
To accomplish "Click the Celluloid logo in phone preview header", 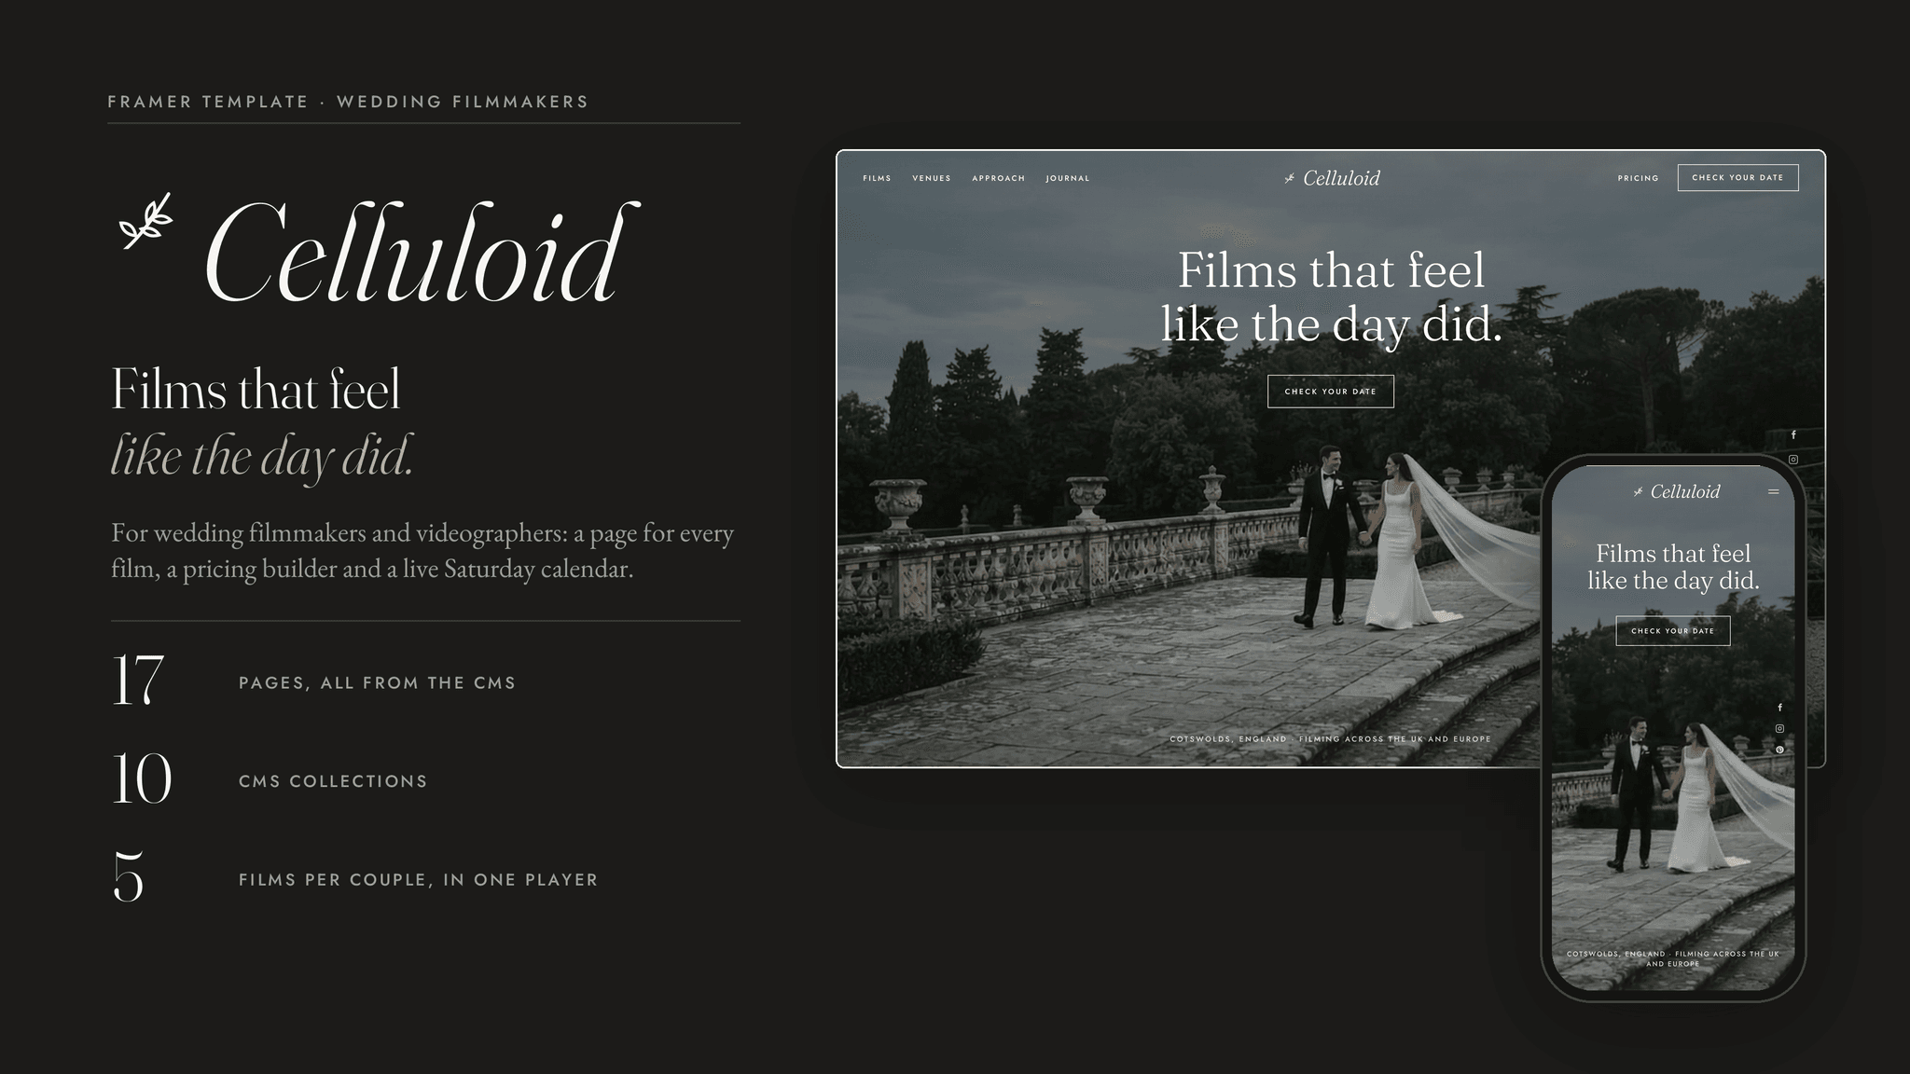I will (x=1676, y=492).
